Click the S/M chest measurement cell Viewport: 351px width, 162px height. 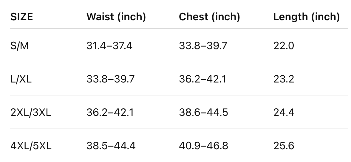click(x=203, y=46)
